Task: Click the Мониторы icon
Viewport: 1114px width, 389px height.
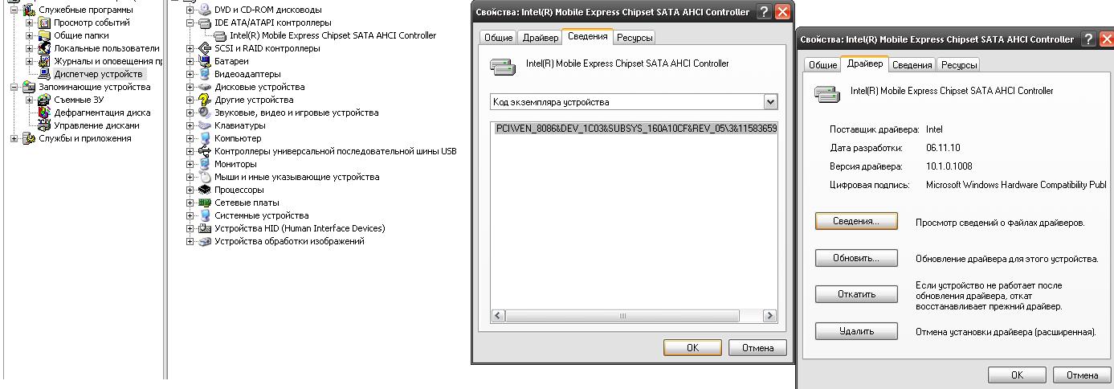Action: point(205,164)
